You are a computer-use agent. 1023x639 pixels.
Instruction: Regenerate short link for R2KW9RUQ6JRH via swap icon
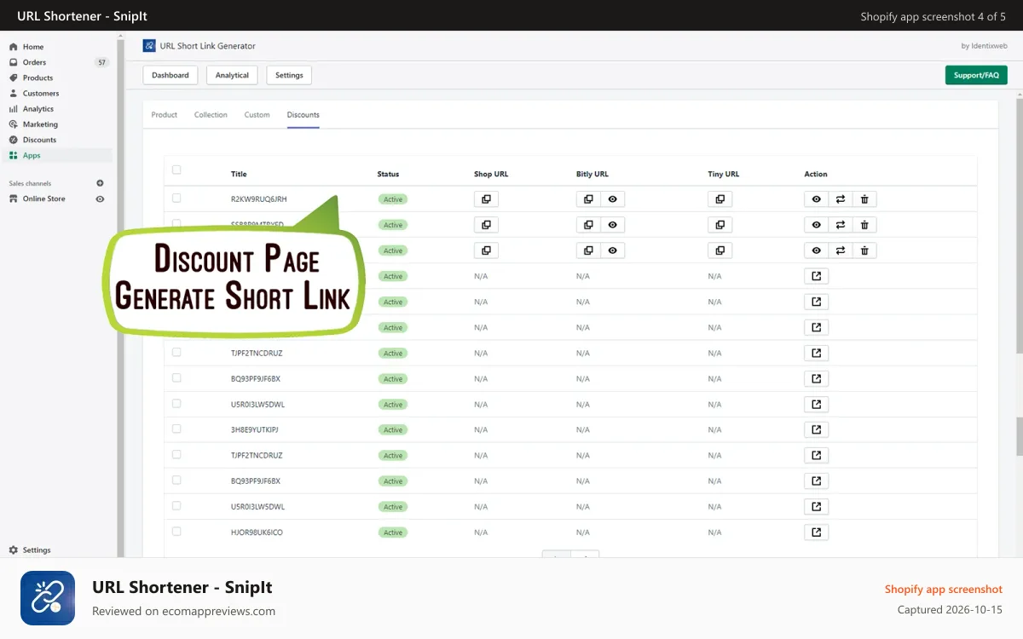click(x=841, y=199)
